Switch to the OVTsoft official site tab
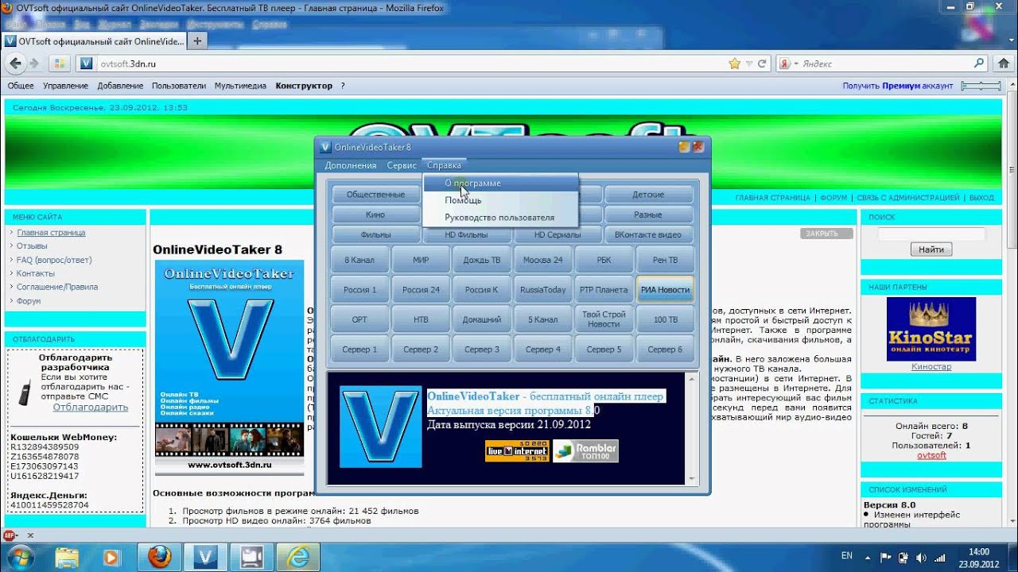The image size is (1018, 572). [95, 41]
